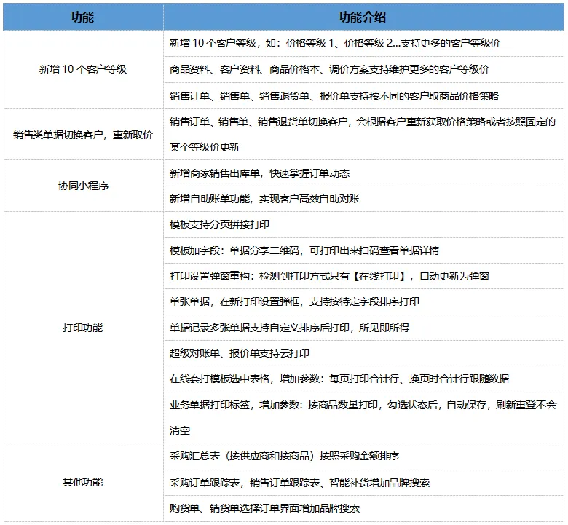This screenshot has width=568, height=525.
Task: Select the row starting 商品资料、客户资料、商品价格本
Action: pyautogui.click(x=363, y=69)
